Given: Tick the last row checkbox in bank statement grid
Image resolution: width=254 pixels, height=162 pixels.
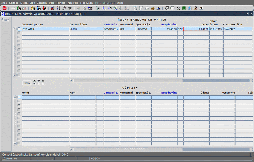Looking at the screenshot, I should [19, 75].
